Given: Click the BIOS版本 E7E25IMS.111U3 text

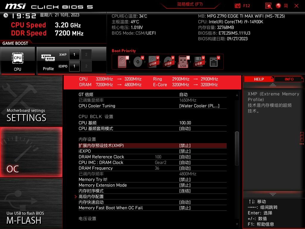Looking at the screenshot, I should [x=224, y=33].
